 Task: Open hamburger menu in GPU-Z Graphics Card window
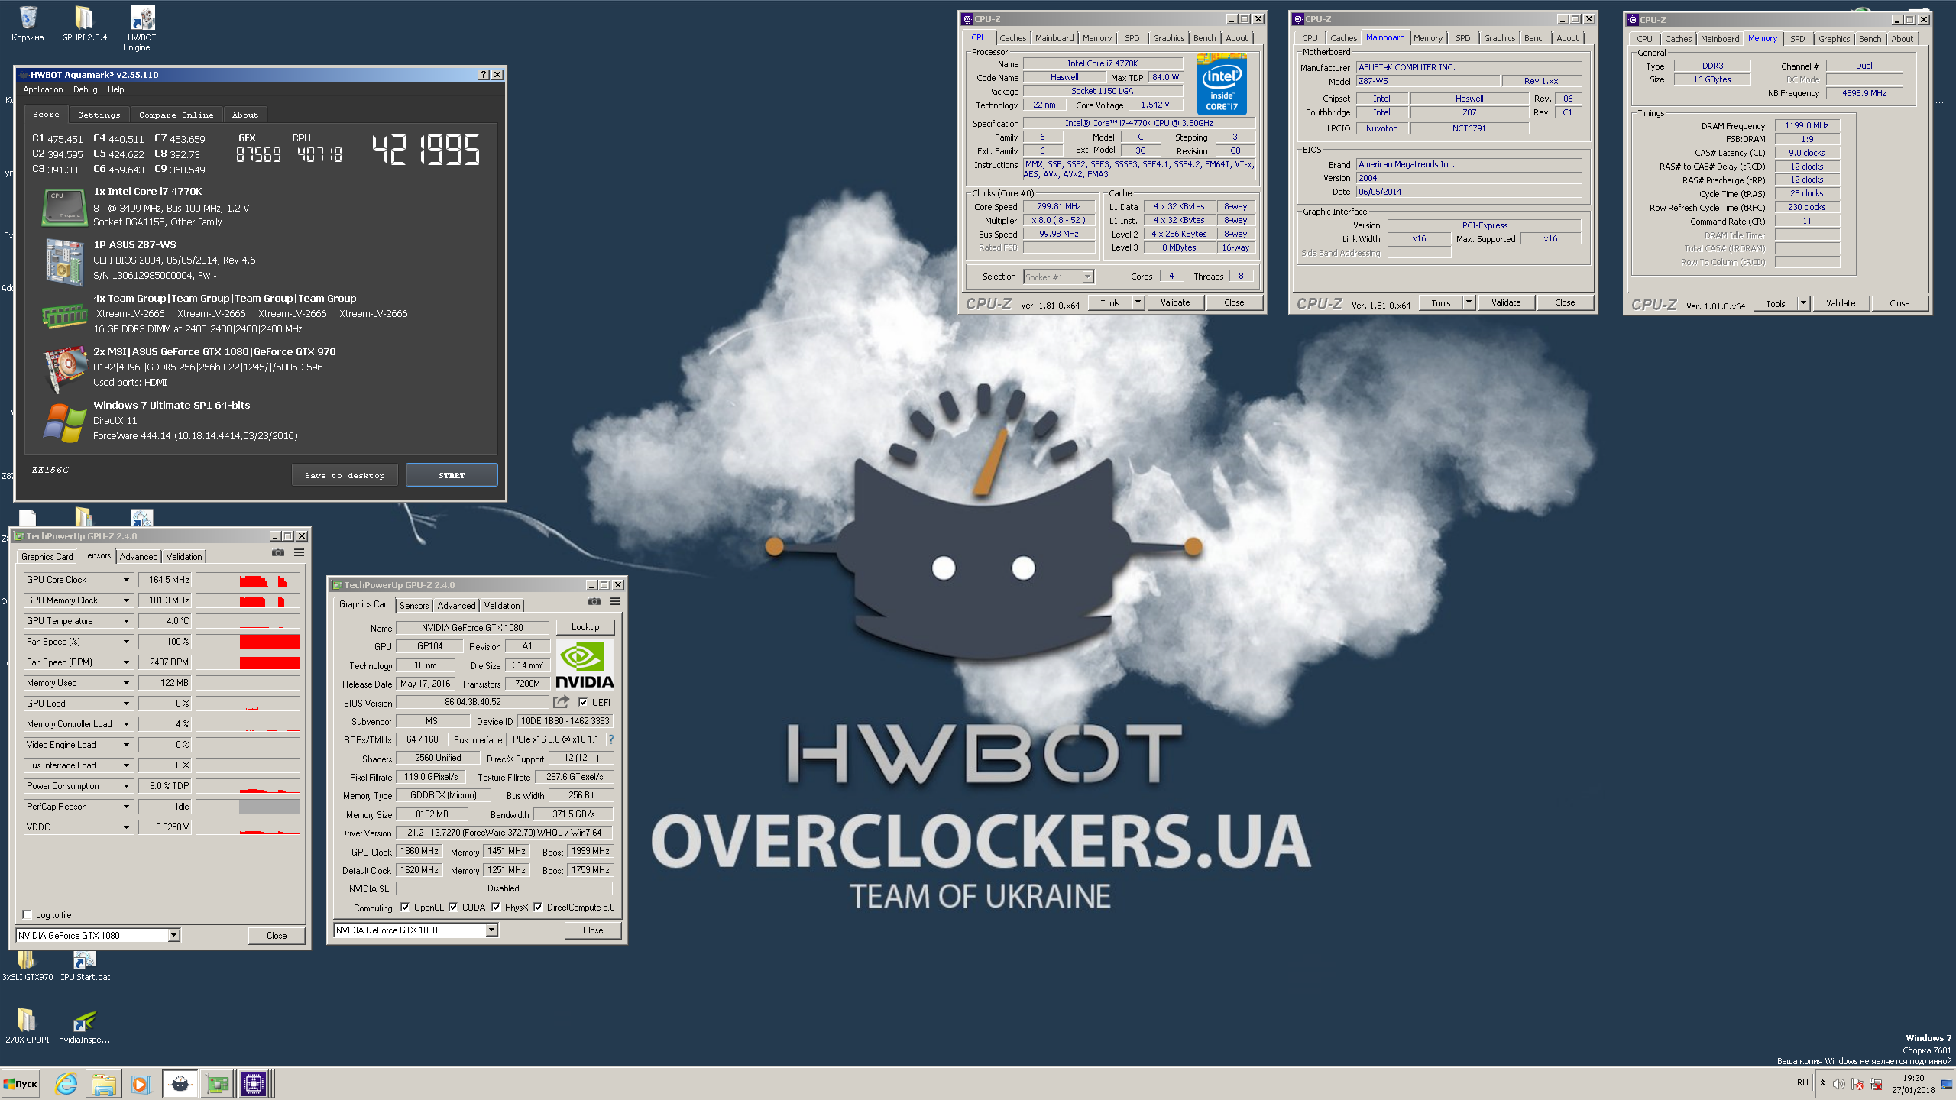tap(616, 602)
